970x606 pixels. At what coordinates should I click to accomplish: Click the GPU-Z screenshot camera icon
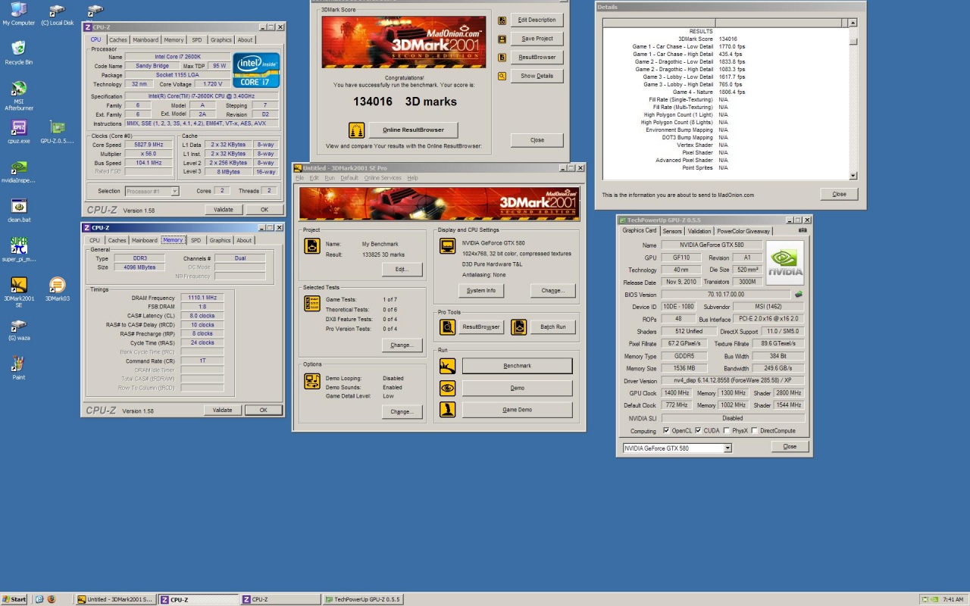pyautogui.click(x=803, y=230)
